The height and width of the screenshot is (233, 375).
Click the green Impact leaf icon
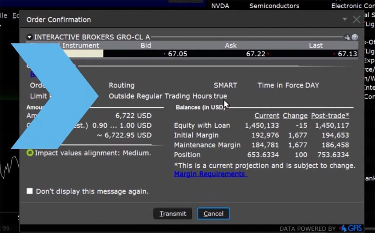(30, 153)
